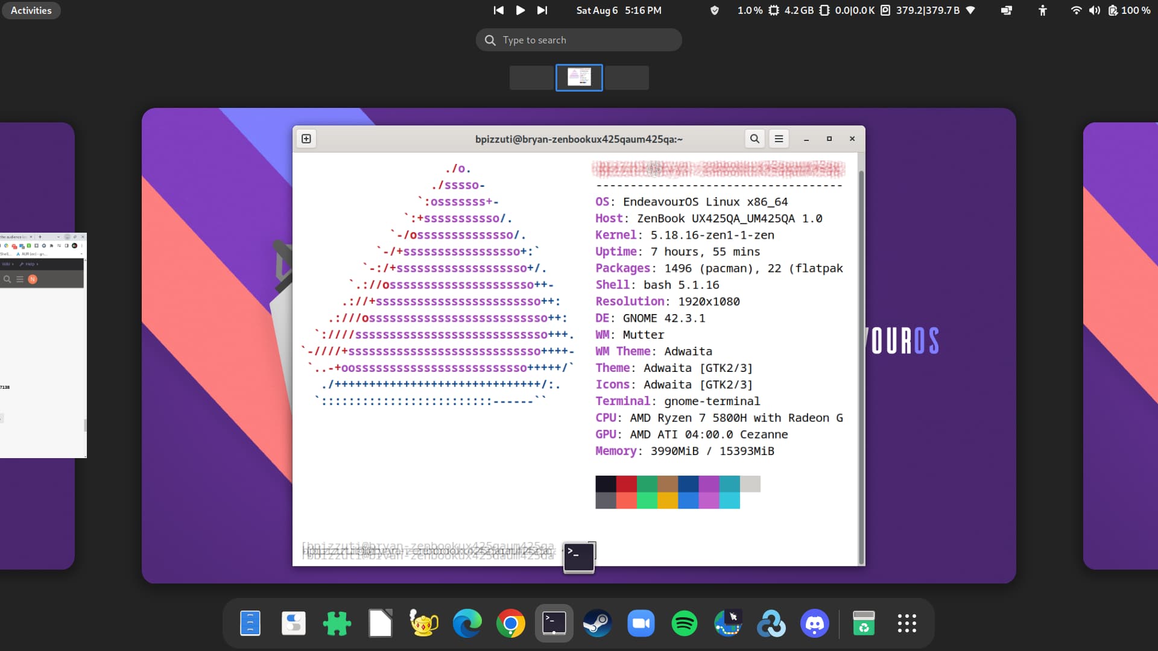
Task: Click the disk indicator icon in top bar
Action: coord(885,10)
